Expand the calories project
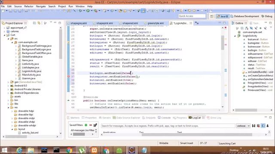275x154 pixels. 5,31
